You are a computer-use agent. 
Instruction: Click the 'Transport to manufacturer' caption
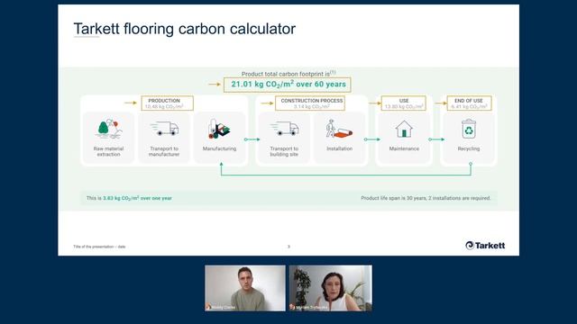[164, 151]
